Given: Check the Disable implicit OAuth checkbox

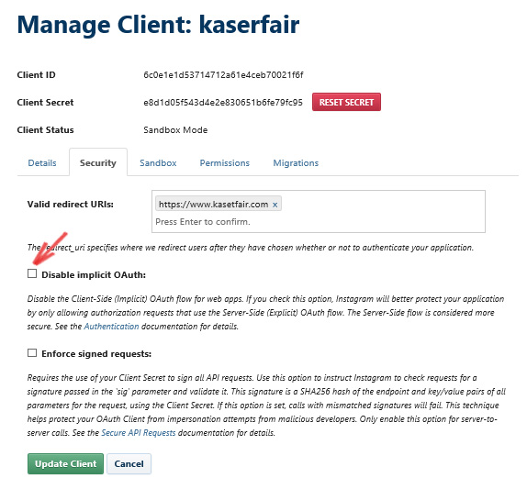Looking at the screenshot, I should click(x=32, y=273).
